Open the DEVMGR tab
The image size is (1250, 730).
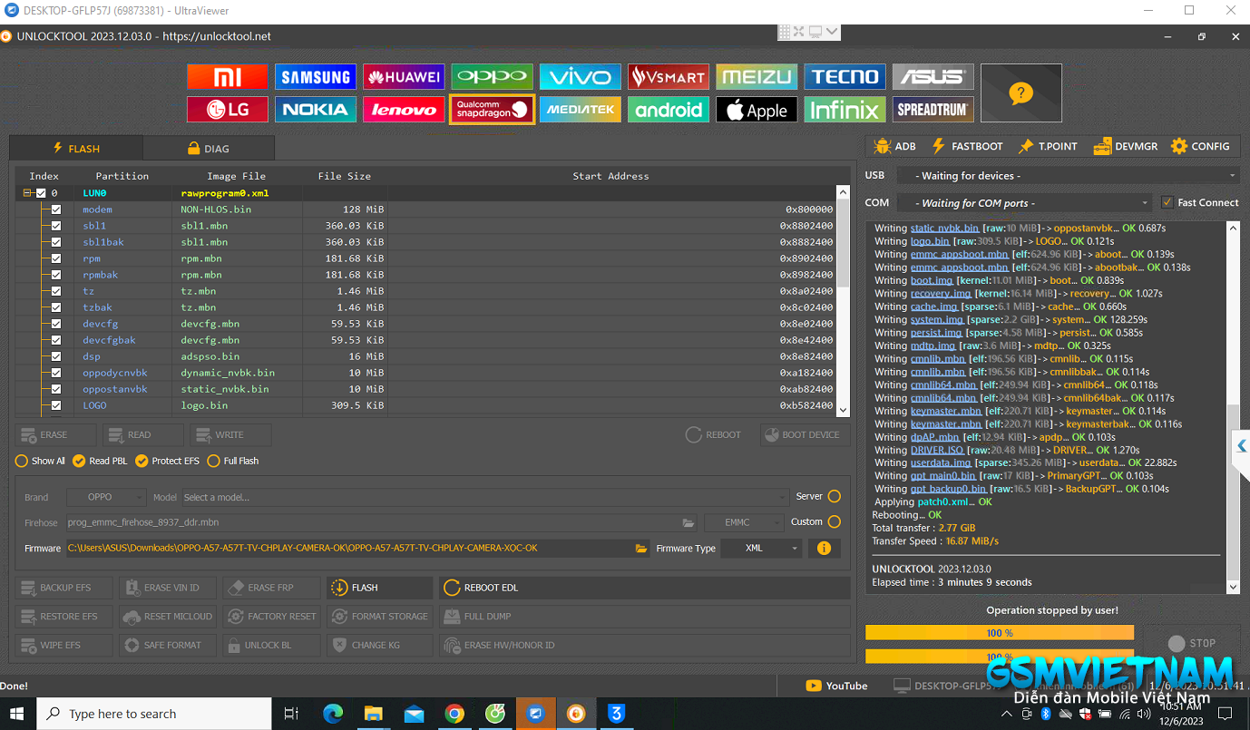click(1126, 146)
